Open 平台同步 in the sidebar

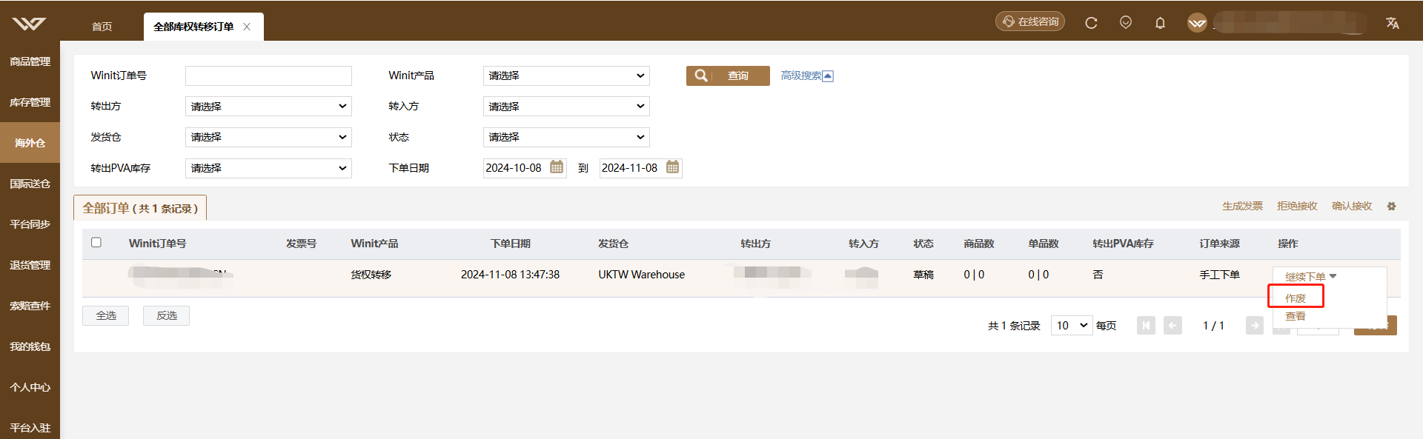(x=30, y=224)
